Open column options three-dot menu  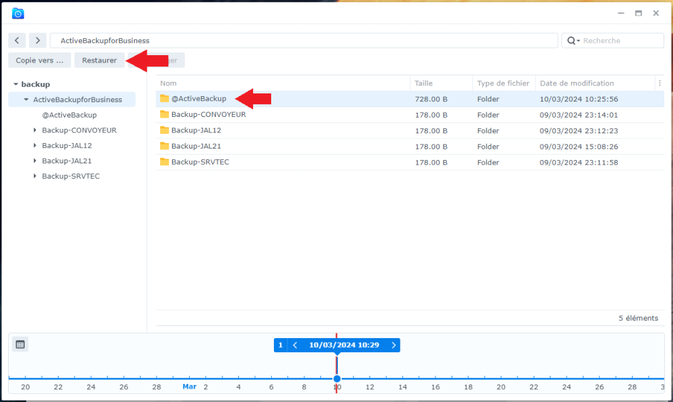[x=660, y=83]
